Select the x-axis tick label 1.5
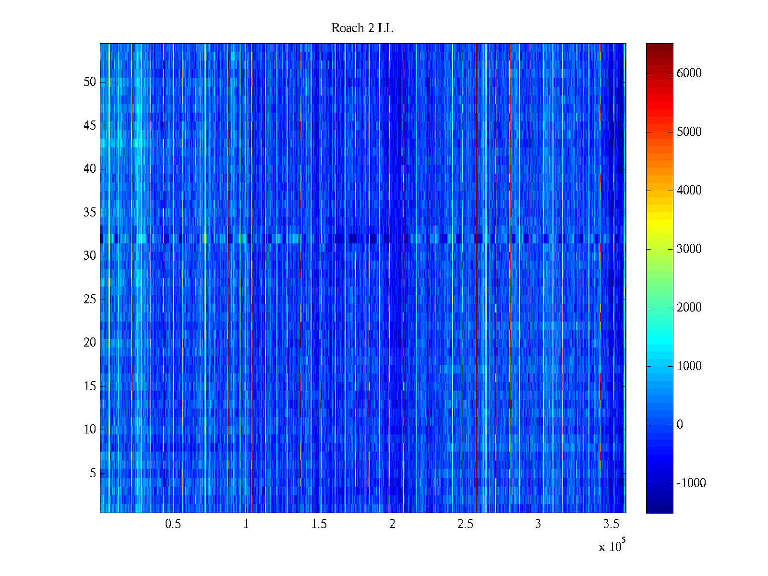Image resolution: width=768 pixels, height=576 pixels. 319,524
